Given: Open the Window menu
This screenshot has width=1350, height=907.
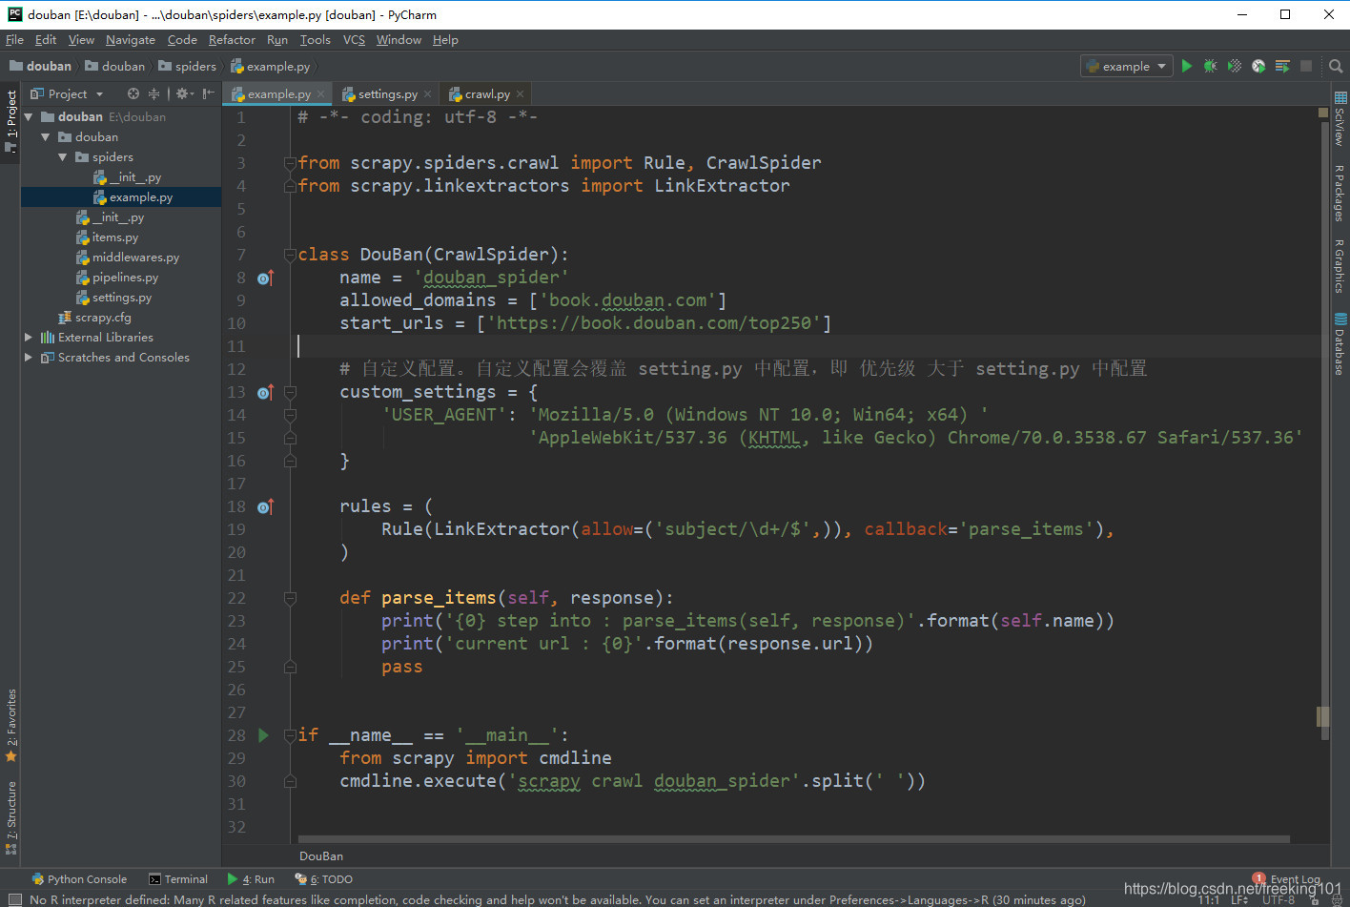Looking at the screenshot, I should pos(399,40).
